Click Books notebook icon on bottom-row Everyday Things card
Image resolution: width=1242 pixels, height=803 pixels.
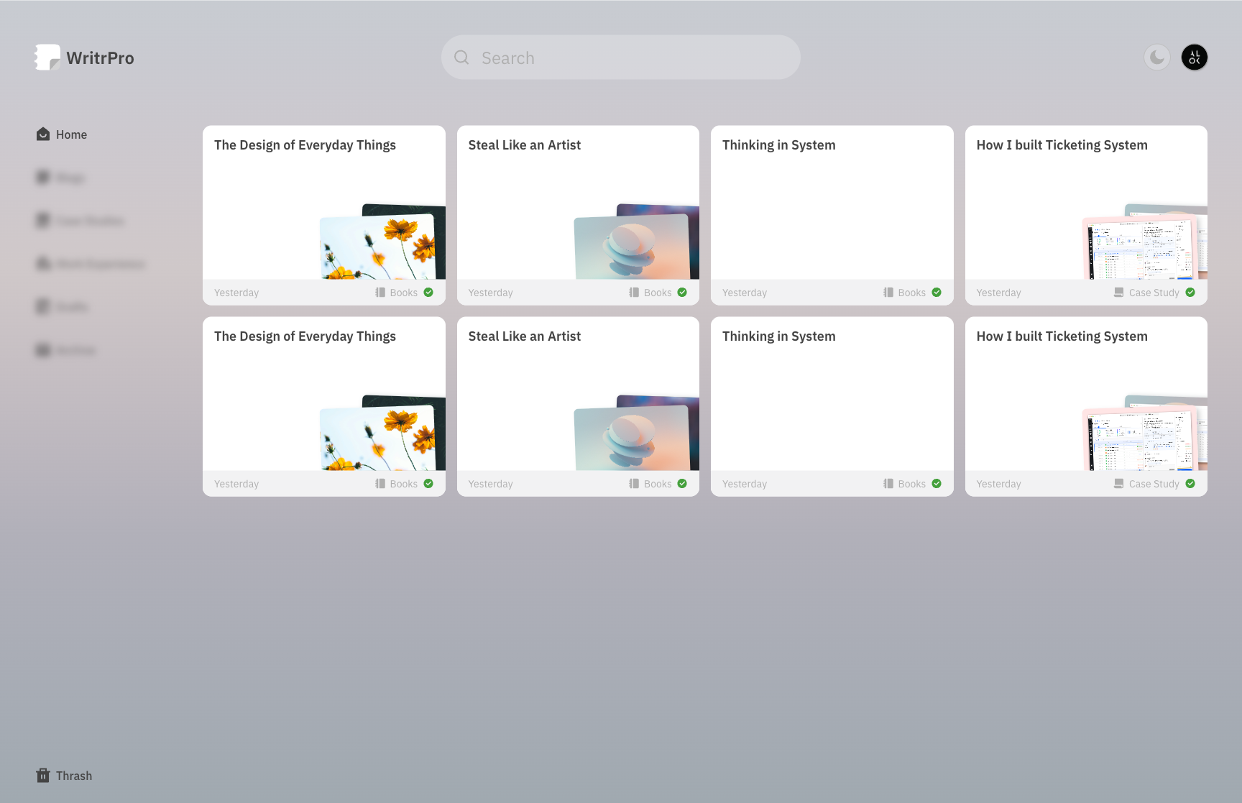[x=380, y=484]
